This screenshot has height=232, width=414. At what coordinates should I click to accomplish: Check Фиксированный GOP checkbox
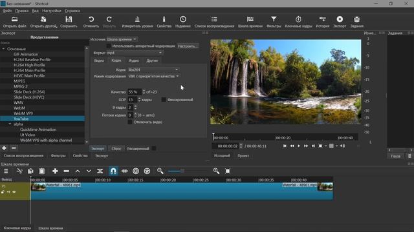tap(164, 100)
